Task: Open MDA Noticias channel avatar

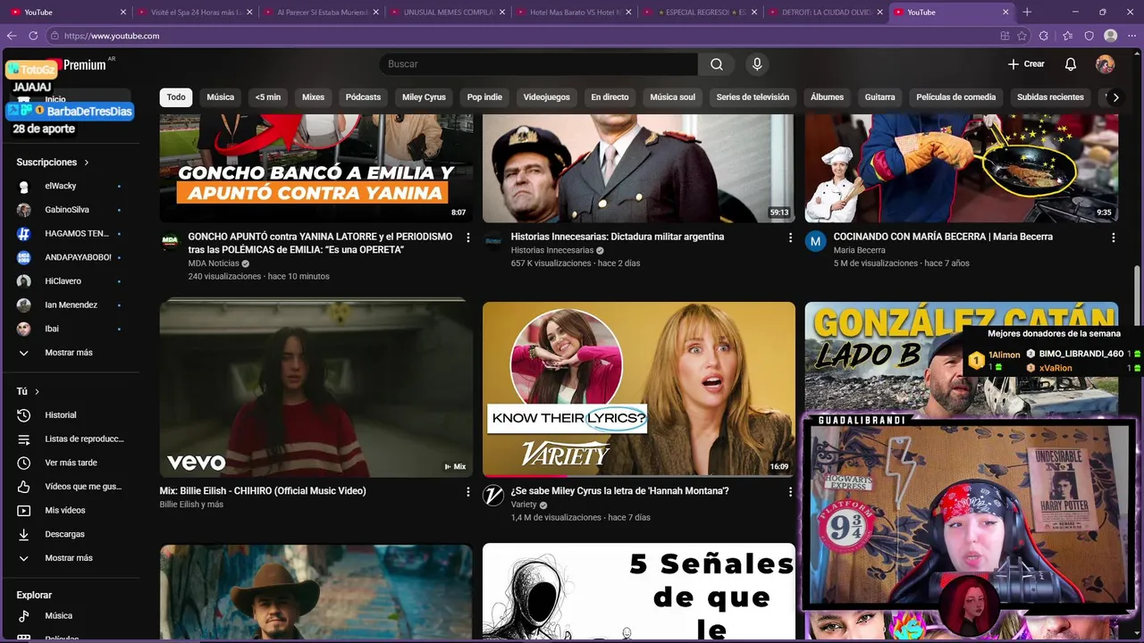Action: point(170,241)
